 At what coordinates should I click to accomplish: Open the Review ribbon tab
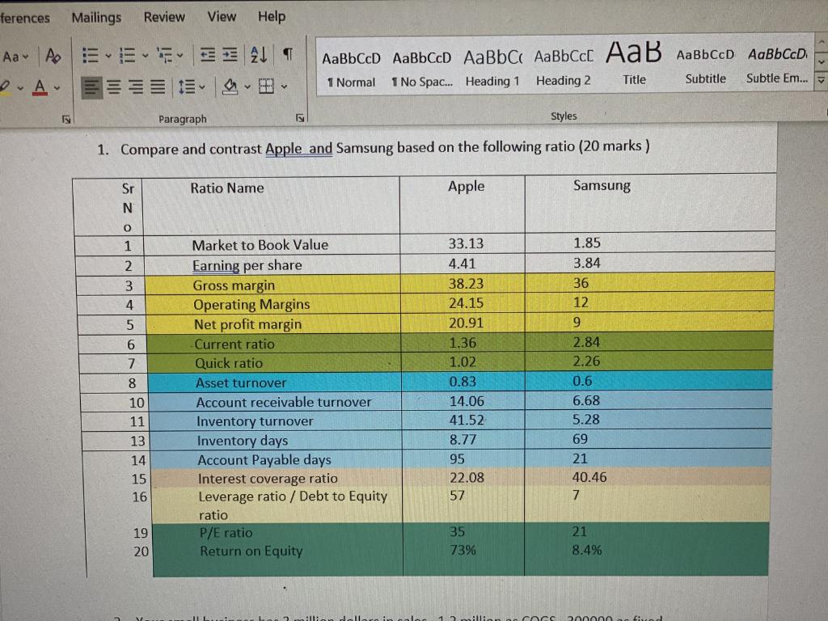[x=164, y=17]
